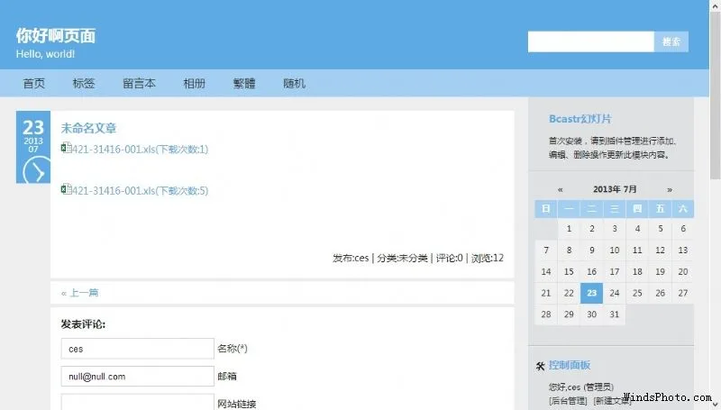Switch to 繁體 in navigation bar

(244, 83)
